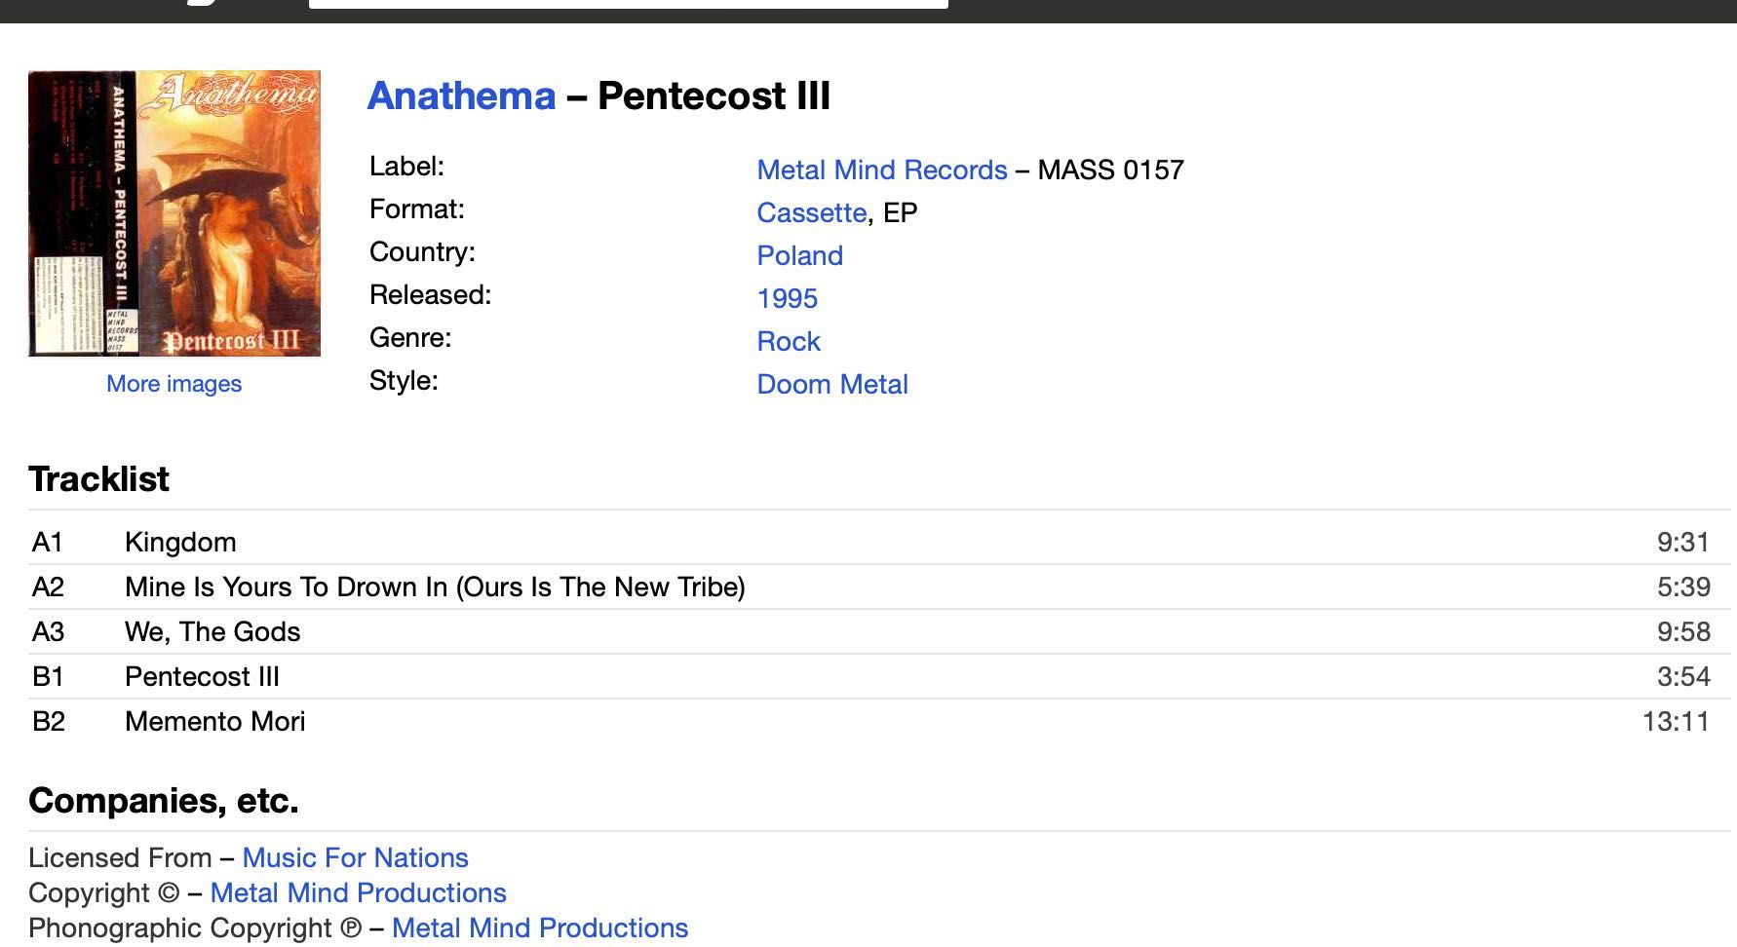Select track title Pentecost III in tracklist
This screenshot has height=947, width=1737.
point(202,676)
